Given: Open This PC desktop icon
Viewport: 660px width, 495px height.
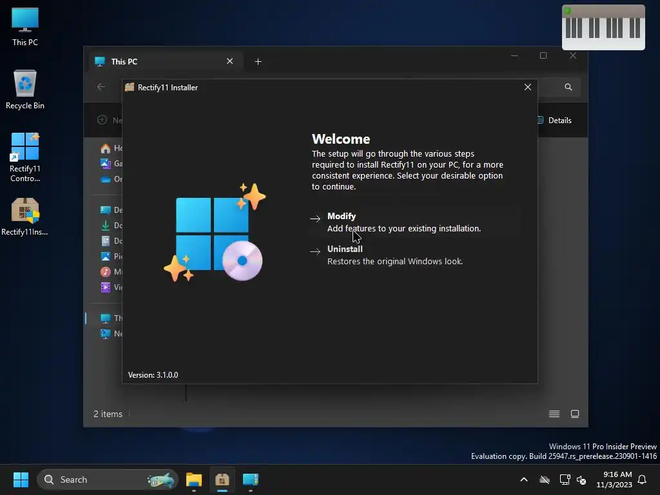Looking at the screenshot, I should pos(25,26).
